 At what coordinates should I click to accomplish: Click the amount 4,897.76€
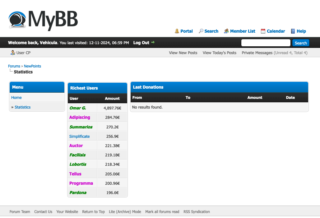click(x=113, y=108)
